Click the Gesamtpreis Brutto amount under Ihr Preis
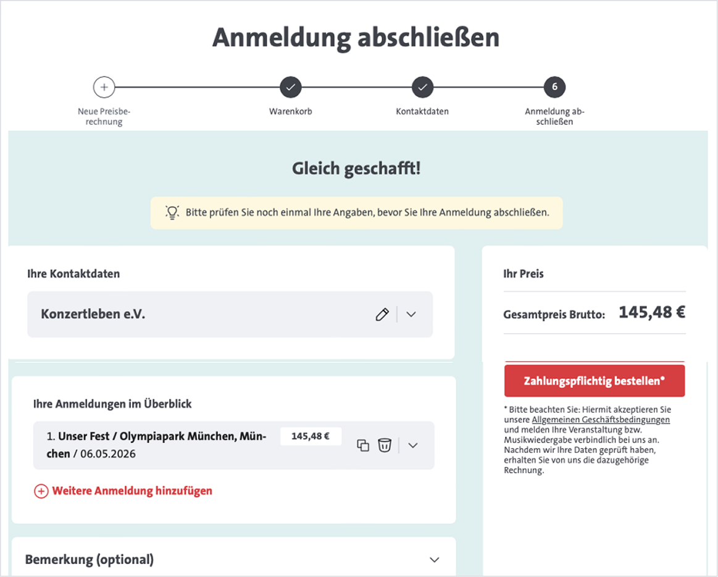Image resolution: width=718 pixels, height=577 pixels. coord(651,312)
